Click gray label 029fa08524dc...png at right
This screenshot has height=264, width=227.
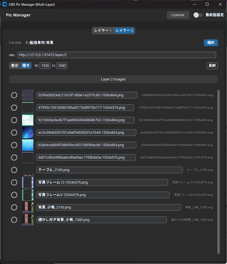point(177,95)
